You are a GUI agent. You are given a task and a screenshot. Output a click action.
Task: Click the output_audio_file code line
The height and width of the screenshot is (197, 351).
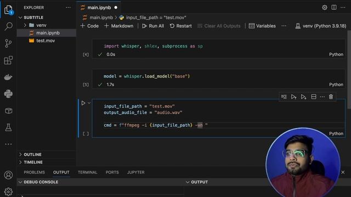[x=143, y=113]
